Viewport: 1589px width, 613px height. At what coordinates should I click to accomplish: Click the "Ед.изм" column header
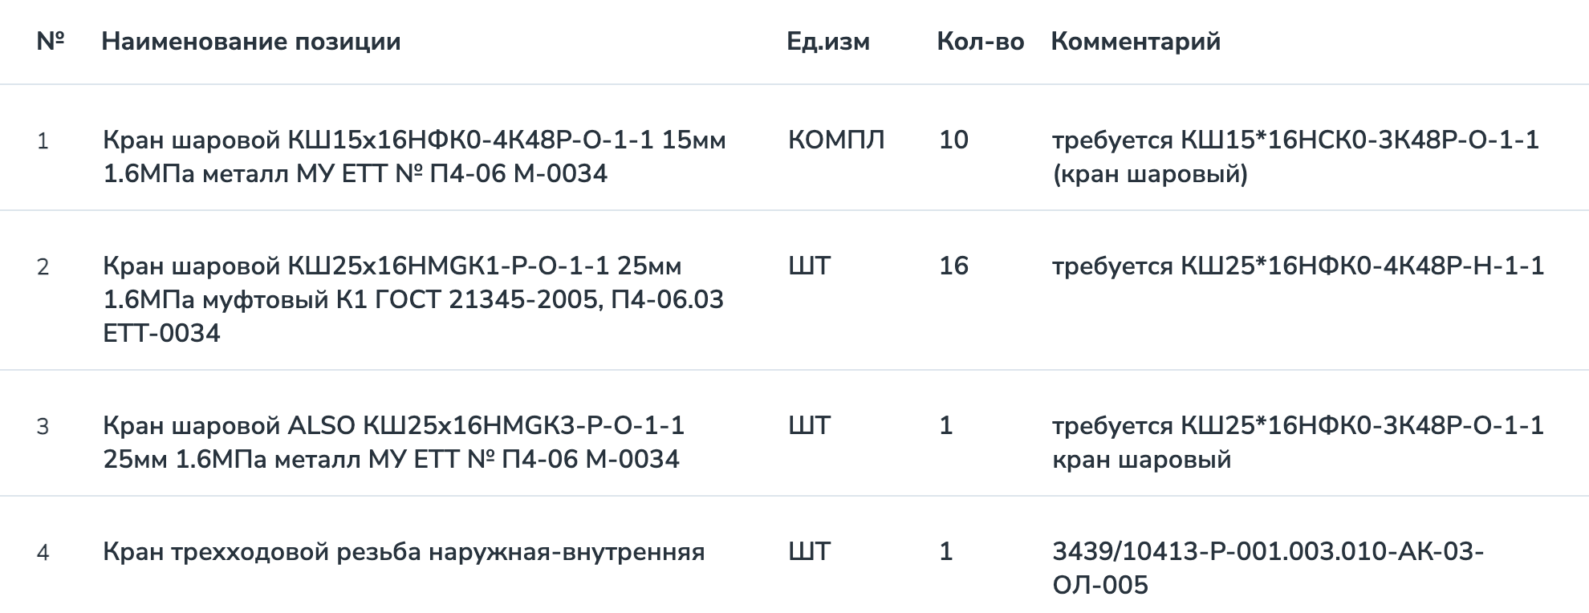[x=827, y=42]
